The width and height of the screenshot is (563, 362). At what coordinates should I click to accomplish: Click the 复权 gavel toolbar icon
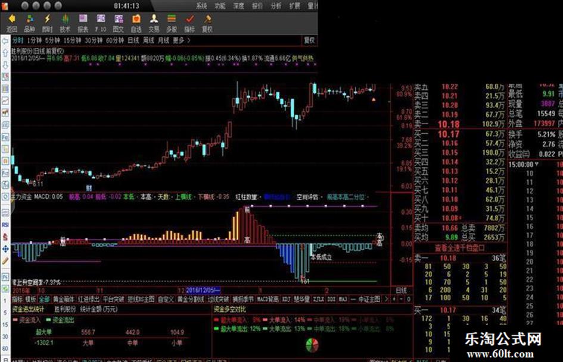coord(207,23)
